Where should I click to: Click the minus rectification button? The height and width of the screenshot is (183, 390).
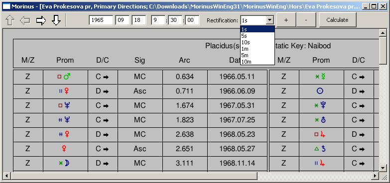(306, 20)
